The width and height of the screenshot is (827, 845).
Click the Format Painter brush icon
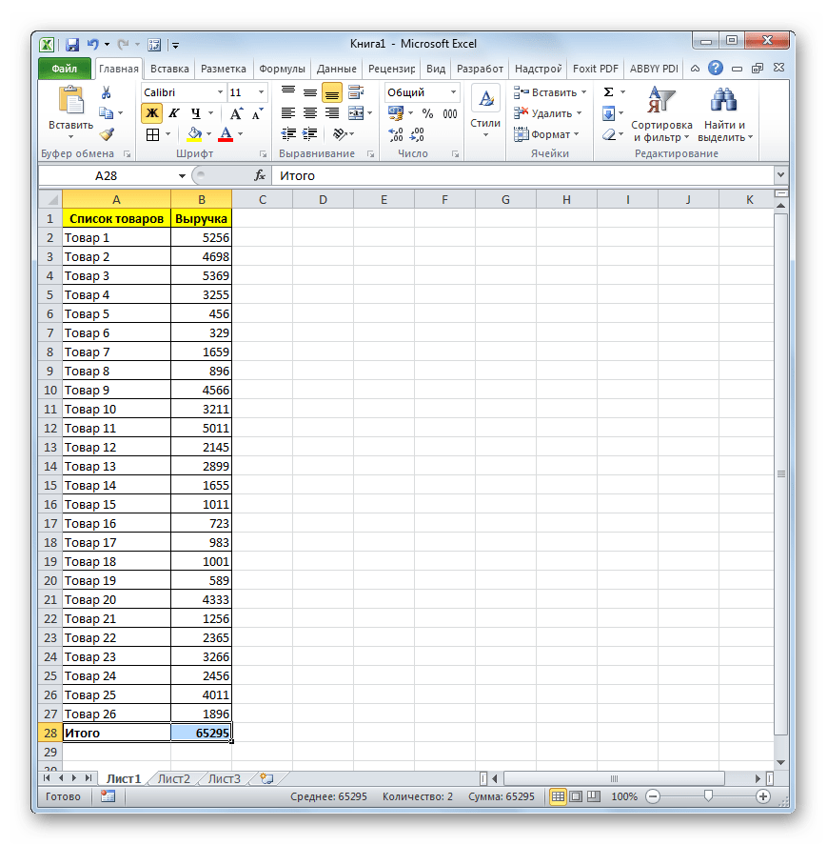(x=107, y=134)
